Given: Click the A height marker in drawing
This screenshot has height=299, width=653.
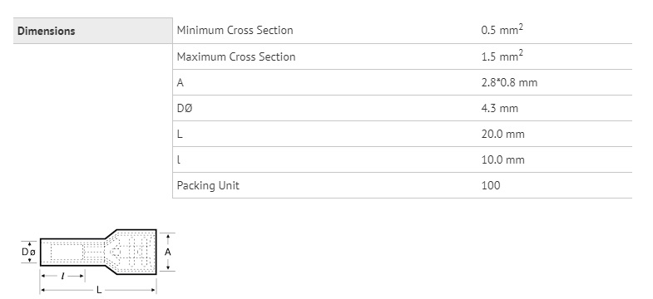Looking at the screenshot, I should coord(167,252).
